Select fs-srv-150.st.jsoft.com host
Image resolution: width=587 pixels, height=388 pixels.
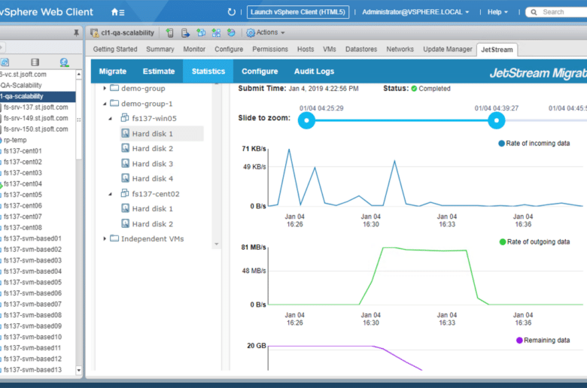(36, 129)
